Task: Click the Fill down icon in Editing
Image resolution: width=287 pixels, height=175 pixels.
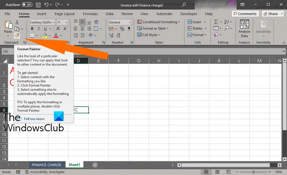Action: (x=216, y=28)
